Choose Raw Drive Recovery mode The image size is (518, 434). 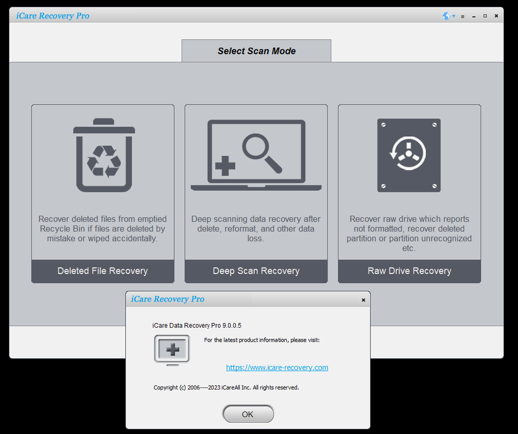pos(410,271)
